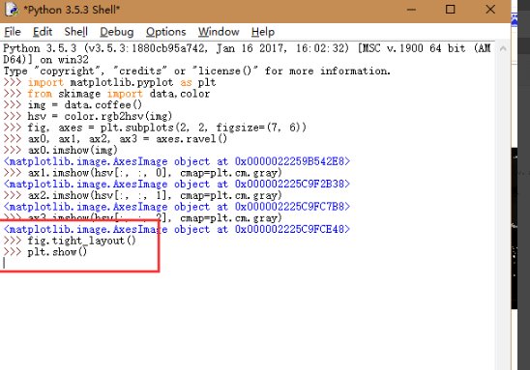The image size is (530, 370).
Task: Click output ending in 0x0000022259B542E8
Action: coord(176,161)
